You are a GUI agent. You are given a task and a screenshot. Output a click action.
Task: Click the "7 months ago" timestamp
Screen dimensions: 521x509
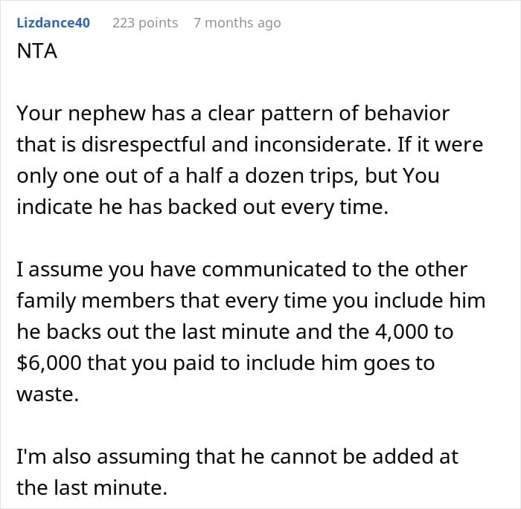[237, 22]
